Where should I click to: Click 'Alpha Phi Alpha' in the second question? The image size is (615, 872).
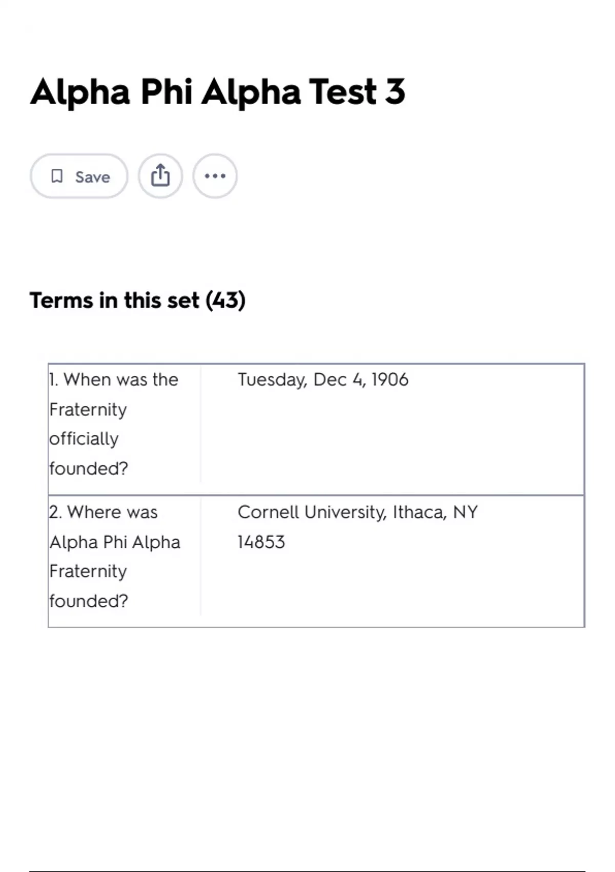(x=115, y=542)
